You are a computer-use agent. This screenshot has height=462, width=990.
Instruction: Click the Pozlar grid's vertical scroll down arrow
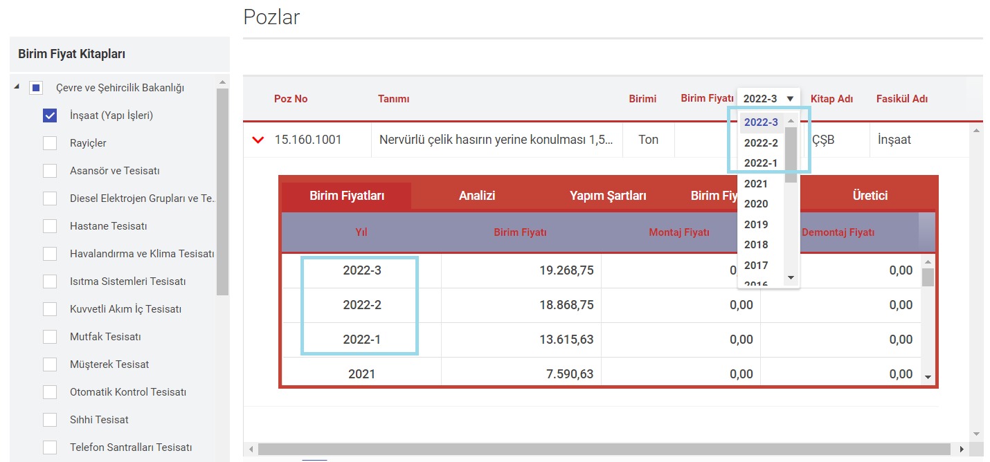click(x=976, y=434)
